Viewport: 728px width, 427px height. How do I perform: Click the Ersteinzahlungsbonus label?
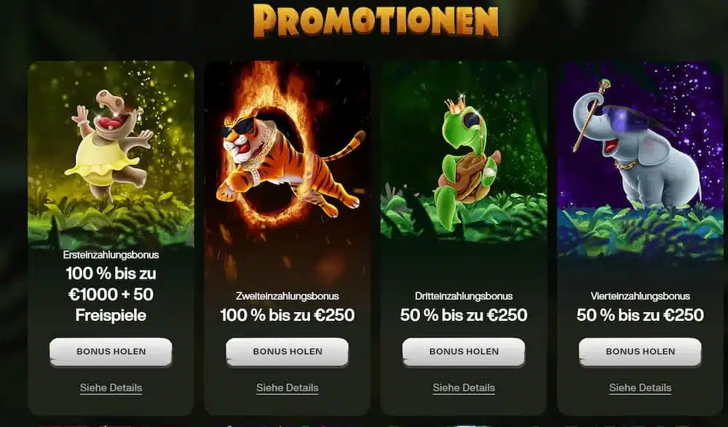click(x=111, y=255)
